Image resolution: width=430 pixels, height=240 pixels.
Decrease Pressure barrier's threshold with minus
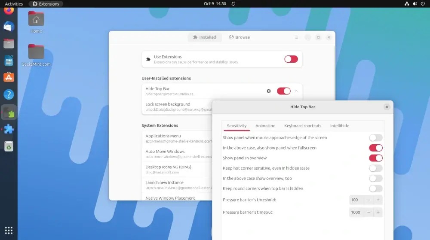point(369,200)
